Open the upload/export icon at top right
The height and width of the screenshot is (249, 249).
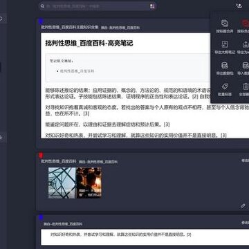(x=239, y=6)
